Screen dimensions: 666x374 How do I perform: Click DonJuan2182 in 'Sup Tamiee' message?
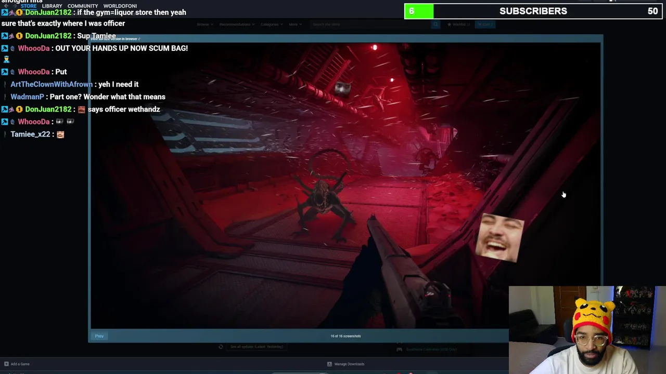48,36
